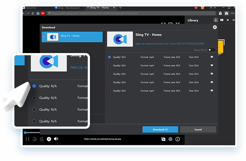This screenshot has width=246, height=161.
Task: Click the playback progress slider handle
Action: (25, 133)
